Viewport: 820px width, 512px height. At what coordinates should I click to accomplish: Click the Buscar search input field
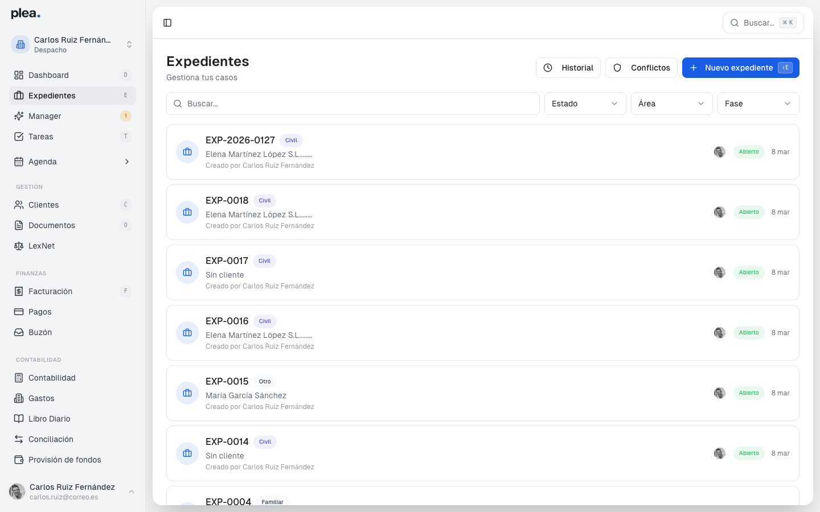(x=352, y=104)
